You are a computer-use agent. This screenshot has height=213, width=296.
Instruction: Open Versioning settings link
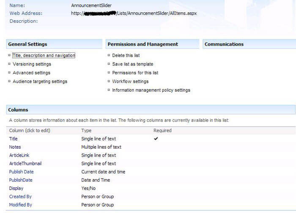click(x=32, y=64)
